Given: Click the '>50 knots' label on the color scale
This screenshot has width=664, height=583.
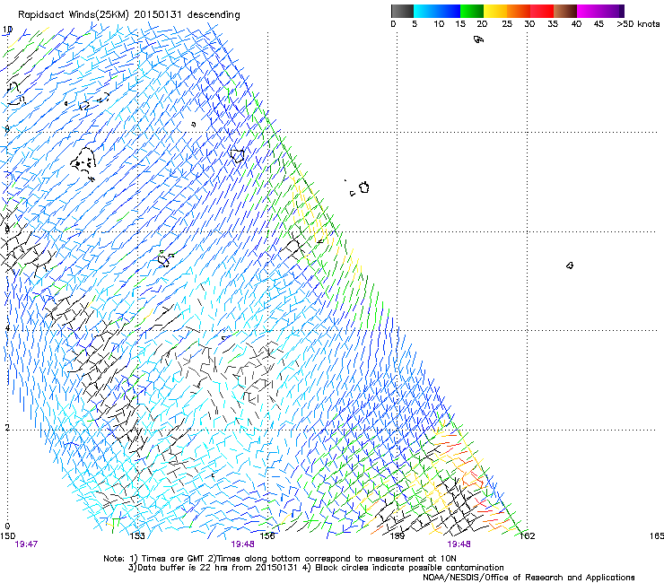Looking at the screenshot, I should point(638,23).
